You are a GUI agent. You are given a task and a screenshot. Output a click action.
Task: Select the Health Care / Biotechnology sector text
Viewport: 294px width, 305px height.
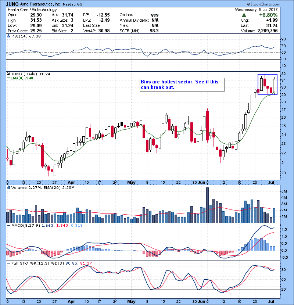[32, 10]
